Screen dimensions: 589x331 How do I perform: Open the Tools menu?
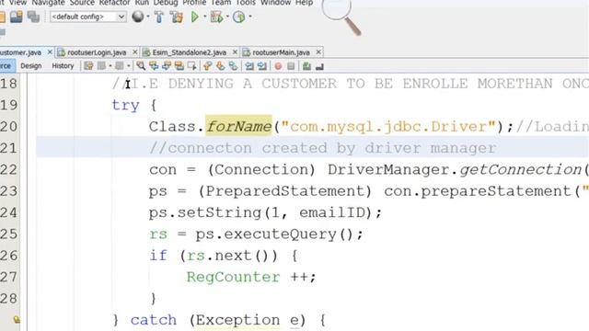(246, 3)
